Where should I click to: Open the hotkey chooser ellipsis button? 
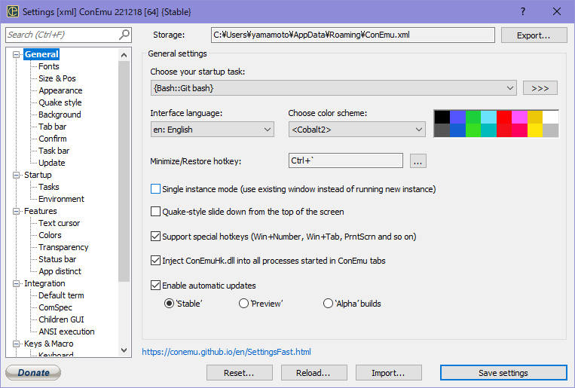[418, 161]
